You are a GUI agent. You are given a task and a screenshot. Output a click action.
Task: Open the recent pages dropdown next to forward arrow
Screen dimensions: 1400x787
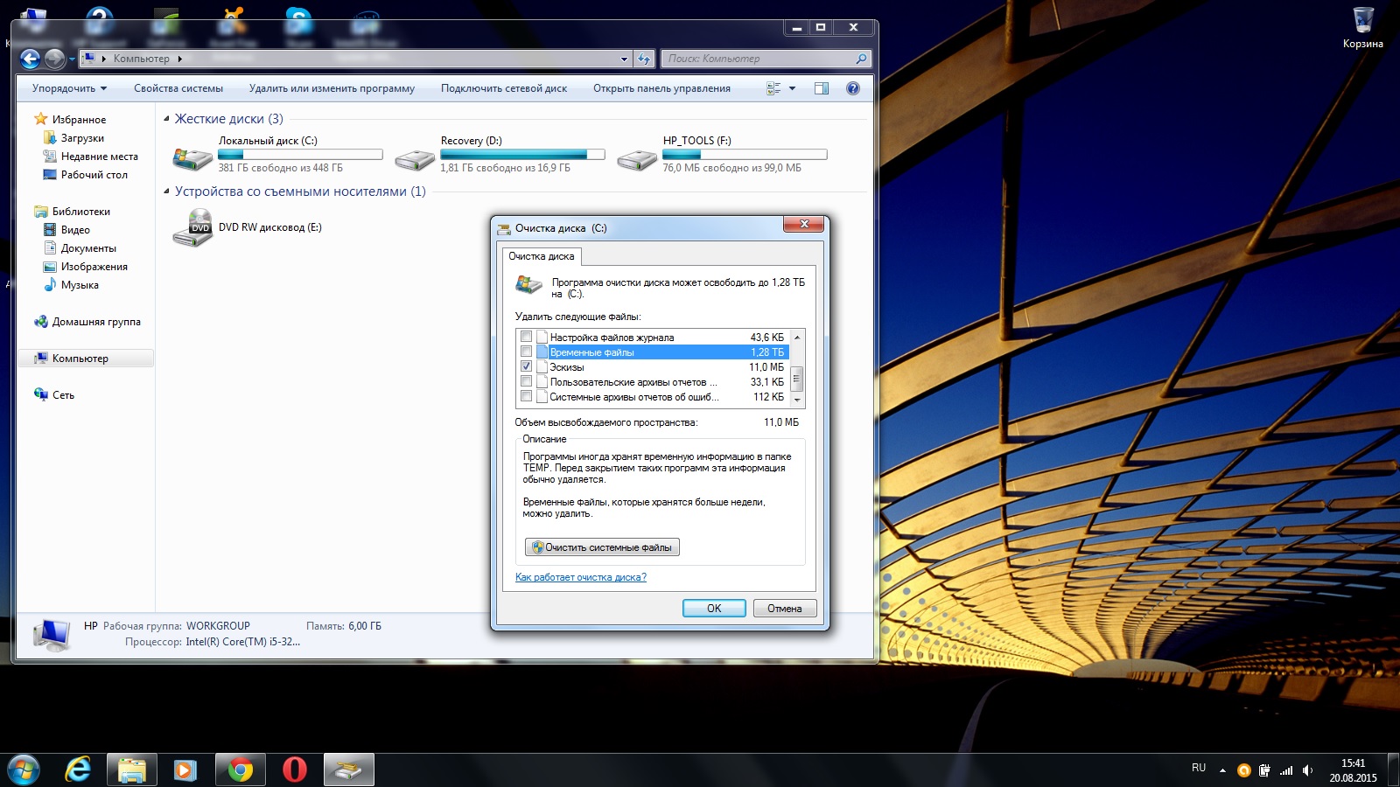[72, 59]
